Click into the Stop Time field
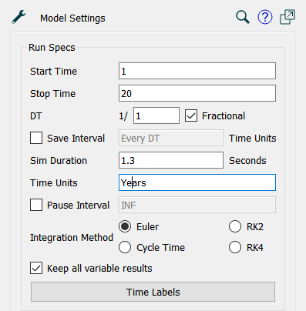 coord(197,93)
